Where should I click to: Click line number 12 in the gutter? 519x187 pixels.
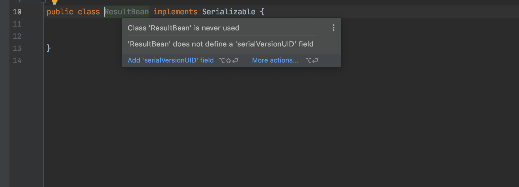point(17,36)
